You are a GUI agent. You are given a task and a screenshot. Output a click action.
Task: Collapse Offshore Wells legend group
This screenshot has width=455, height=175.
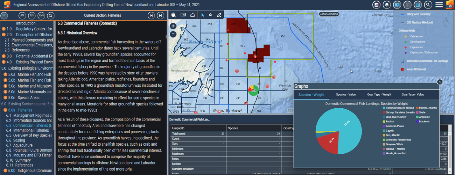point(395,31)
